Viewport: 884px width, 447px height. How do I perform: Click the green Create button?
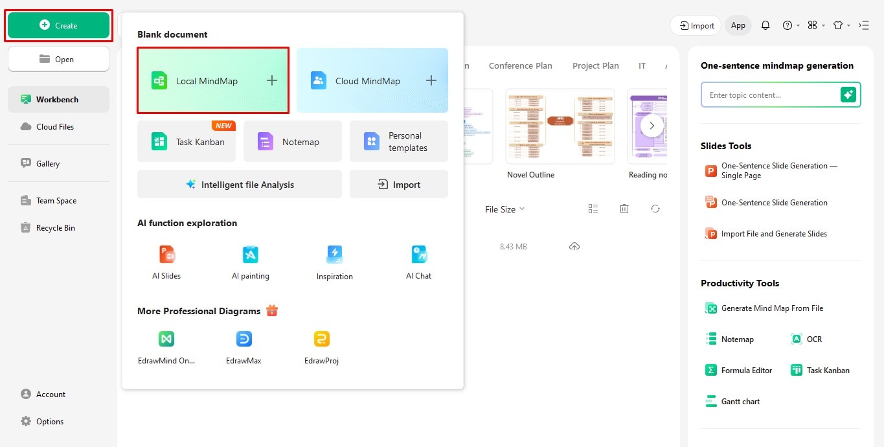point(58,25)
